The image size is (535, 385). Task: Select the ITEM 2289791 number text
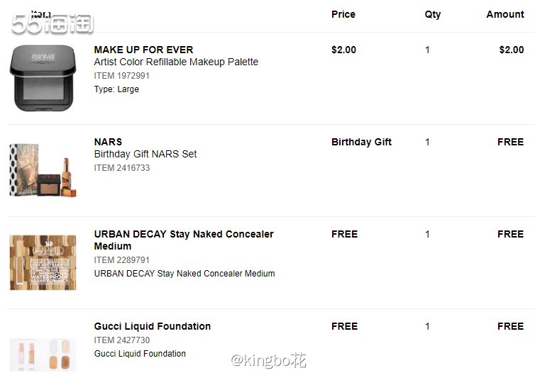pyautogui.click(x=122, y=260)
